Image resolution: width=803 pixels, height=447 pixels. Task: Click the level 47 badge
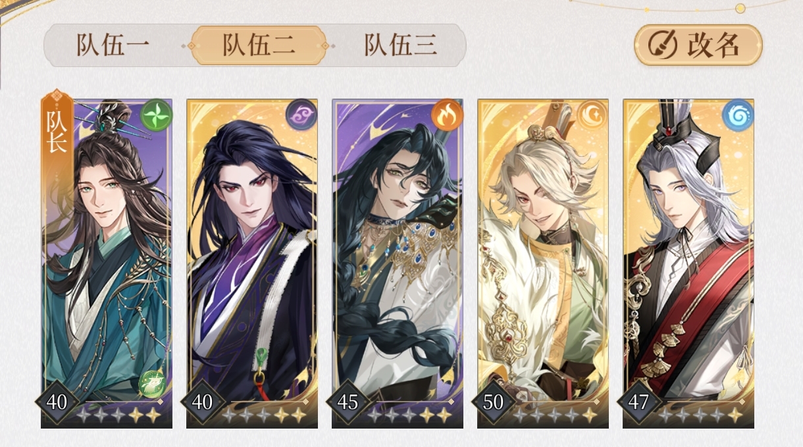[638, 402]
